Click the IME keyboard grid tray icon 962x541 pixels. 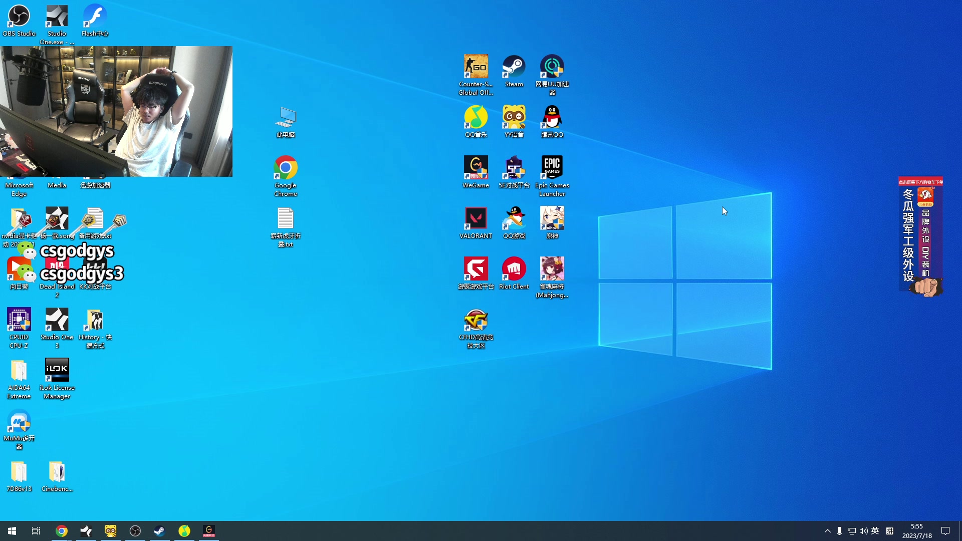(890, 531)
